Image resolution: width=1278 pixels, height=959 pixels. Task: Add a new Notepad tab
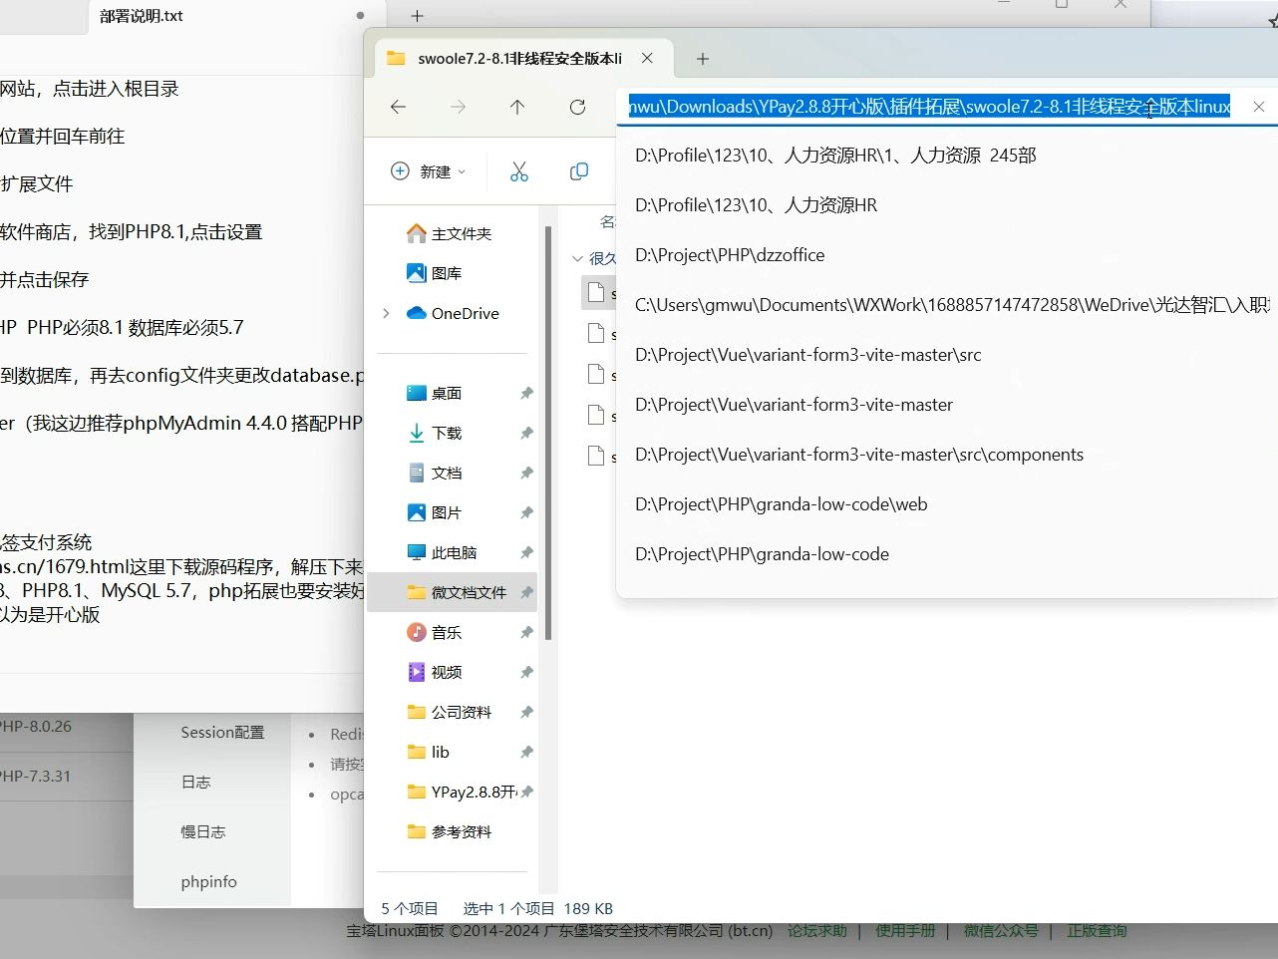(x=418, y=16)
